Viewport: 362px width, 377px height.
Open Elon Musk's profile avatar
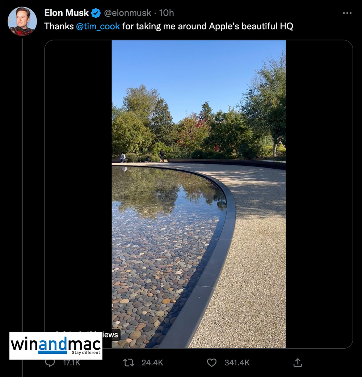22,21
